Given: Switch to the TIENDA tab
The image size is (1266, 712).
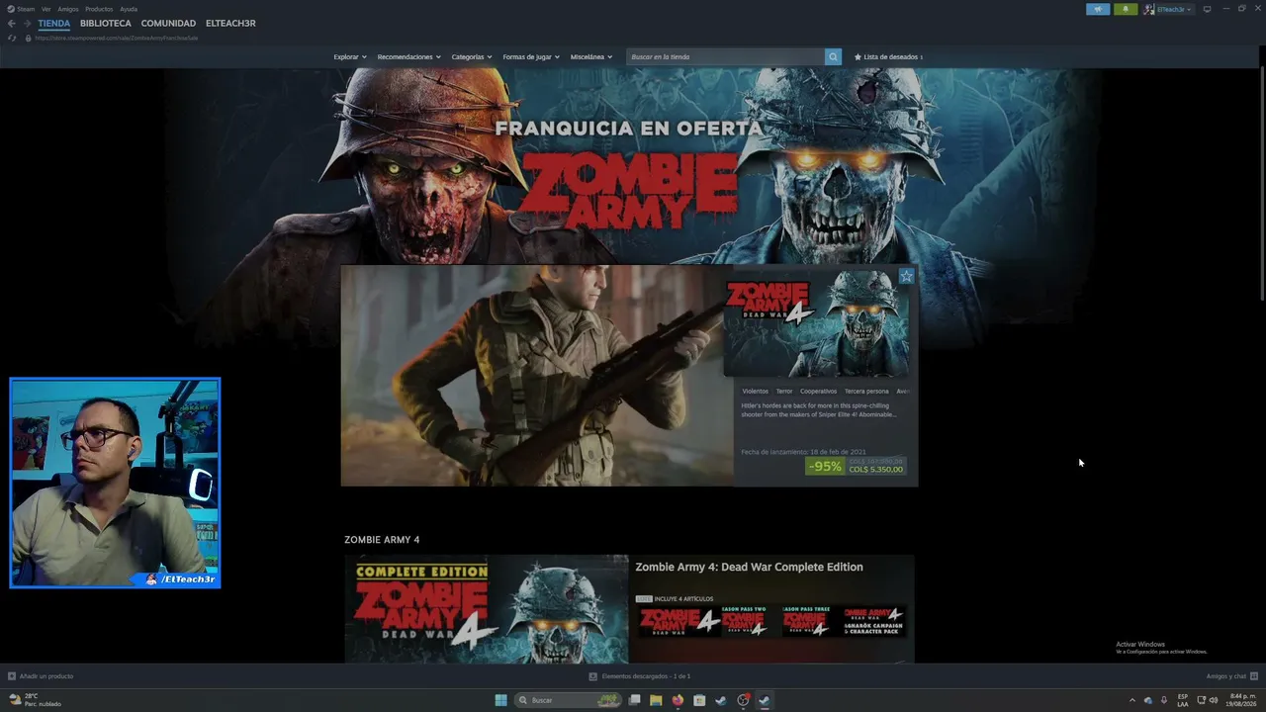Looking at the screenshot, I should click(54, 24).
